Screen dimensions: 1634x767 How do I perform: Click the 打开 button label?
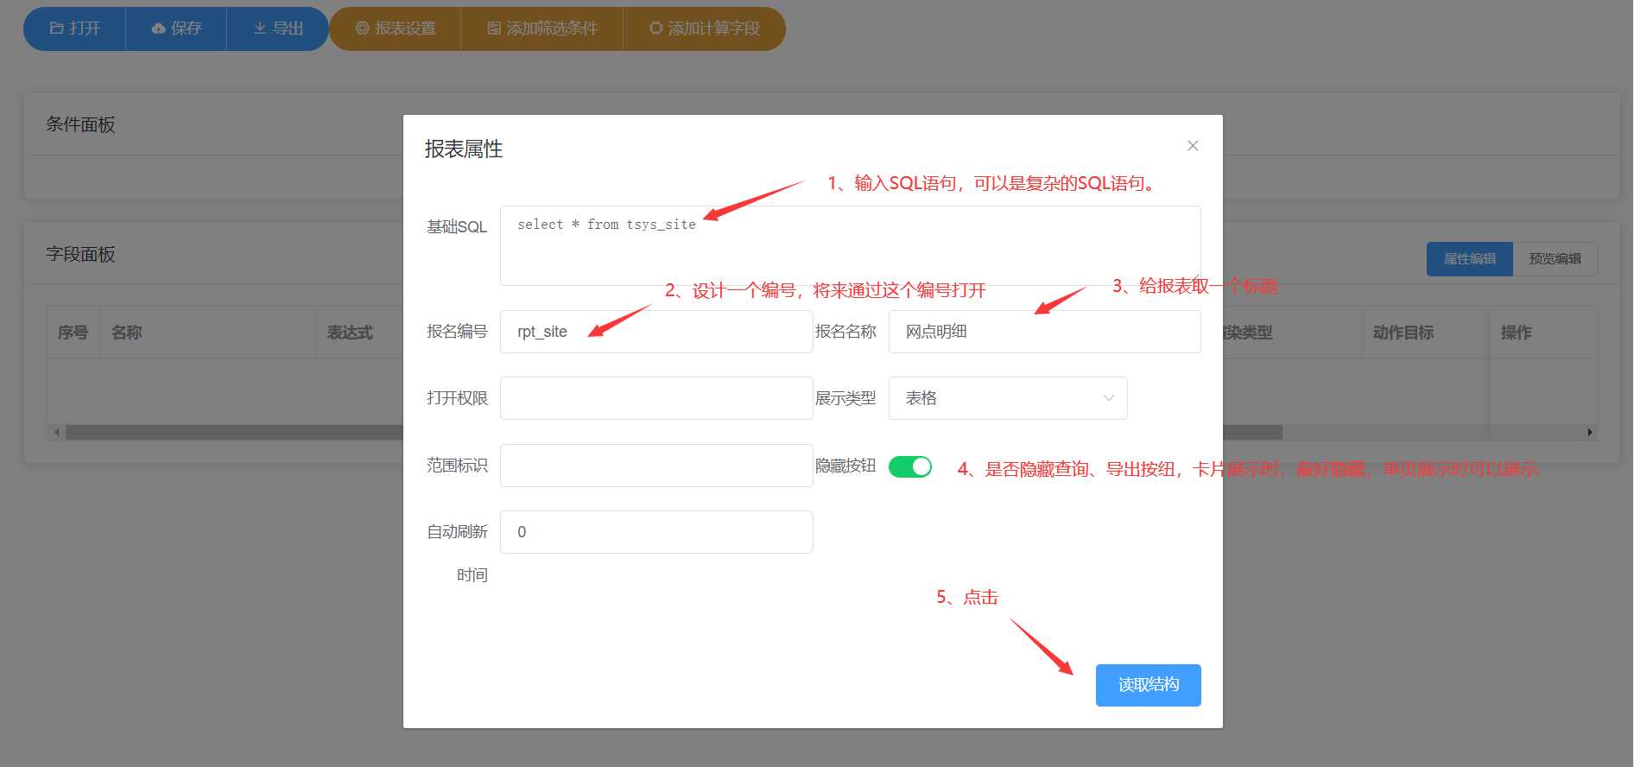85,29
